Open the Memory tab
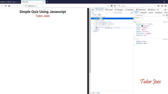The height and width of the screenshot is (94, 168). coord(151,10)
